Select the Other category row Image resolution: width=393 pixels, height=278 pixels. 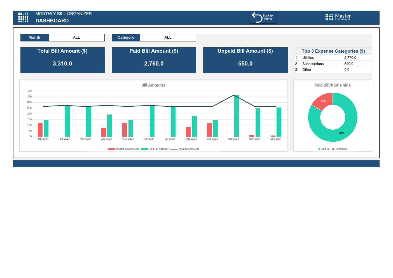coord(333,70)
